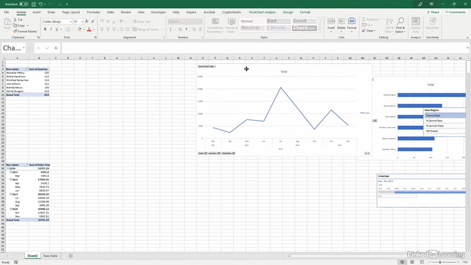Toggle the AutoSave switch
Image resolution: width=471 pixels, height=265 pixels.
[24, 4]
